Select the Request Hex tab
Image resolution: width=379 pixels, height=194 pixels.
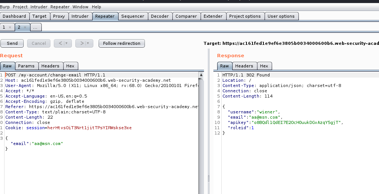coord(70,66)
